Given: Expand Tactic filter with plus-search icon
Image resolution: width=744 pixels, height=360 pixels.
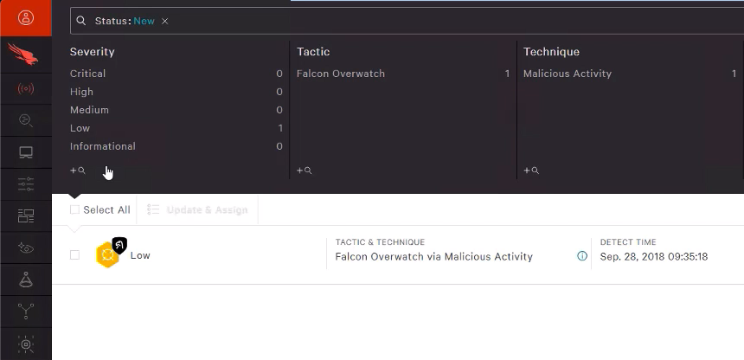Looking at the screenshot, I should 305,170.
